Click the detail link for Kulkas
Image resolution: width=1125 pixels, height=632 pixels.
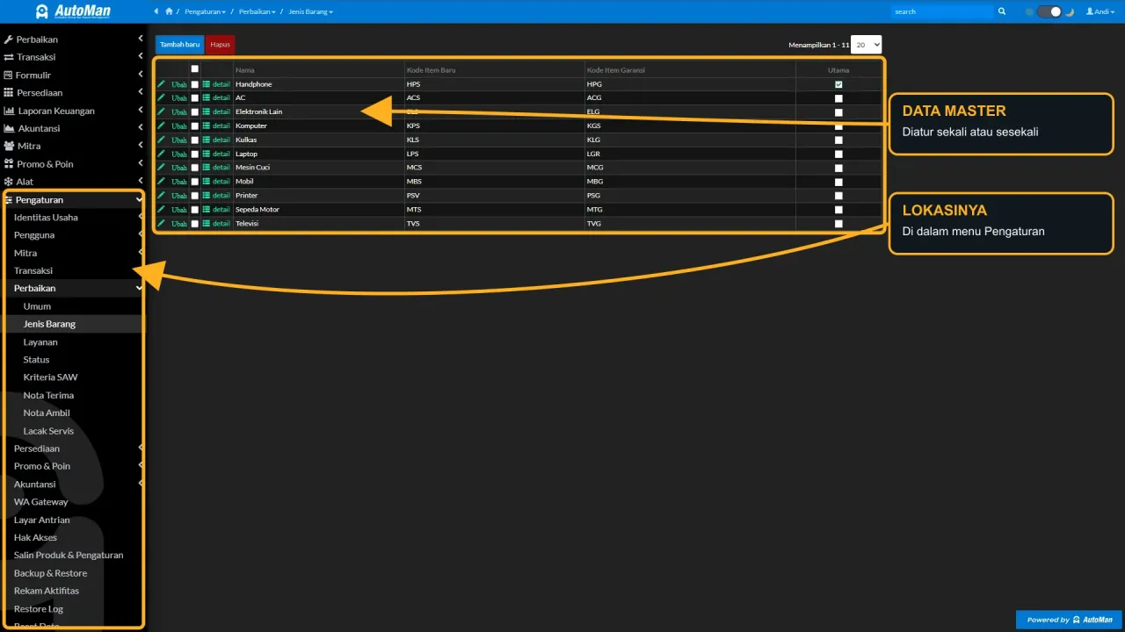point(221,140)
